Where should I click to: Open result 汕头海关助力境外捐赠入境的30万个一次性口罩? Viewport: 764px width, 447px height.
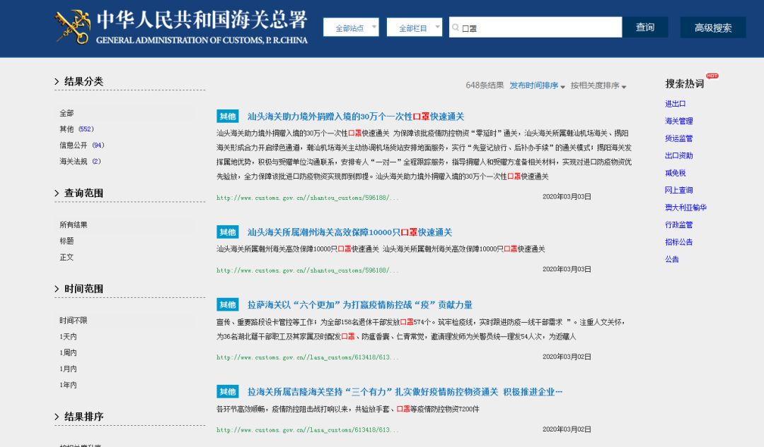(356, 117)
